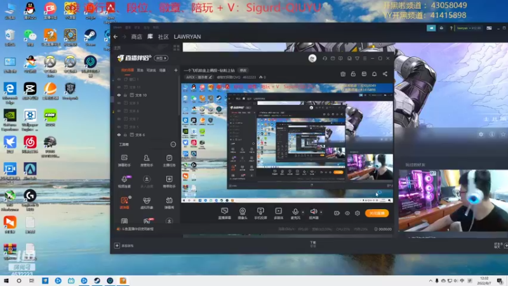Image resolution: width=508 pixels, height=286 pixels.
Task: Favorite the game with Steam star icon
Action: pos(503,134)
